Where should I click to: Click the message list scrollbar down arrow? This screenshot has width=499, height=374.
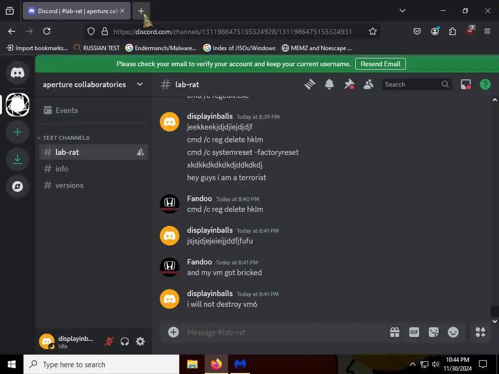point(495,321)
